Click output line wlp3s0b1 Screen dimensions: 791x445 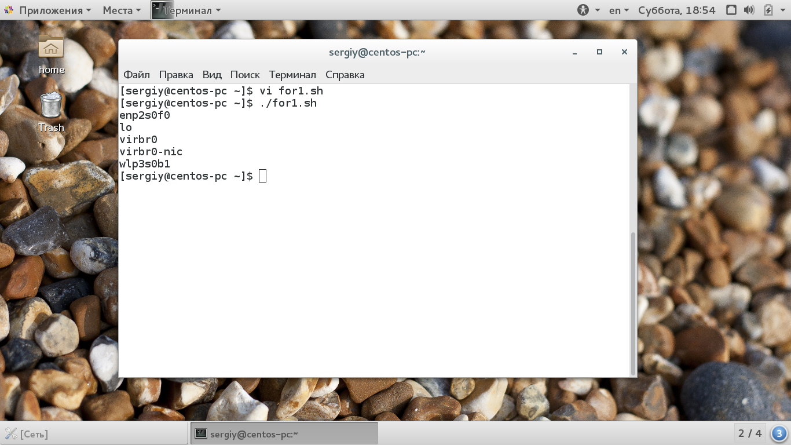(145, 164)
